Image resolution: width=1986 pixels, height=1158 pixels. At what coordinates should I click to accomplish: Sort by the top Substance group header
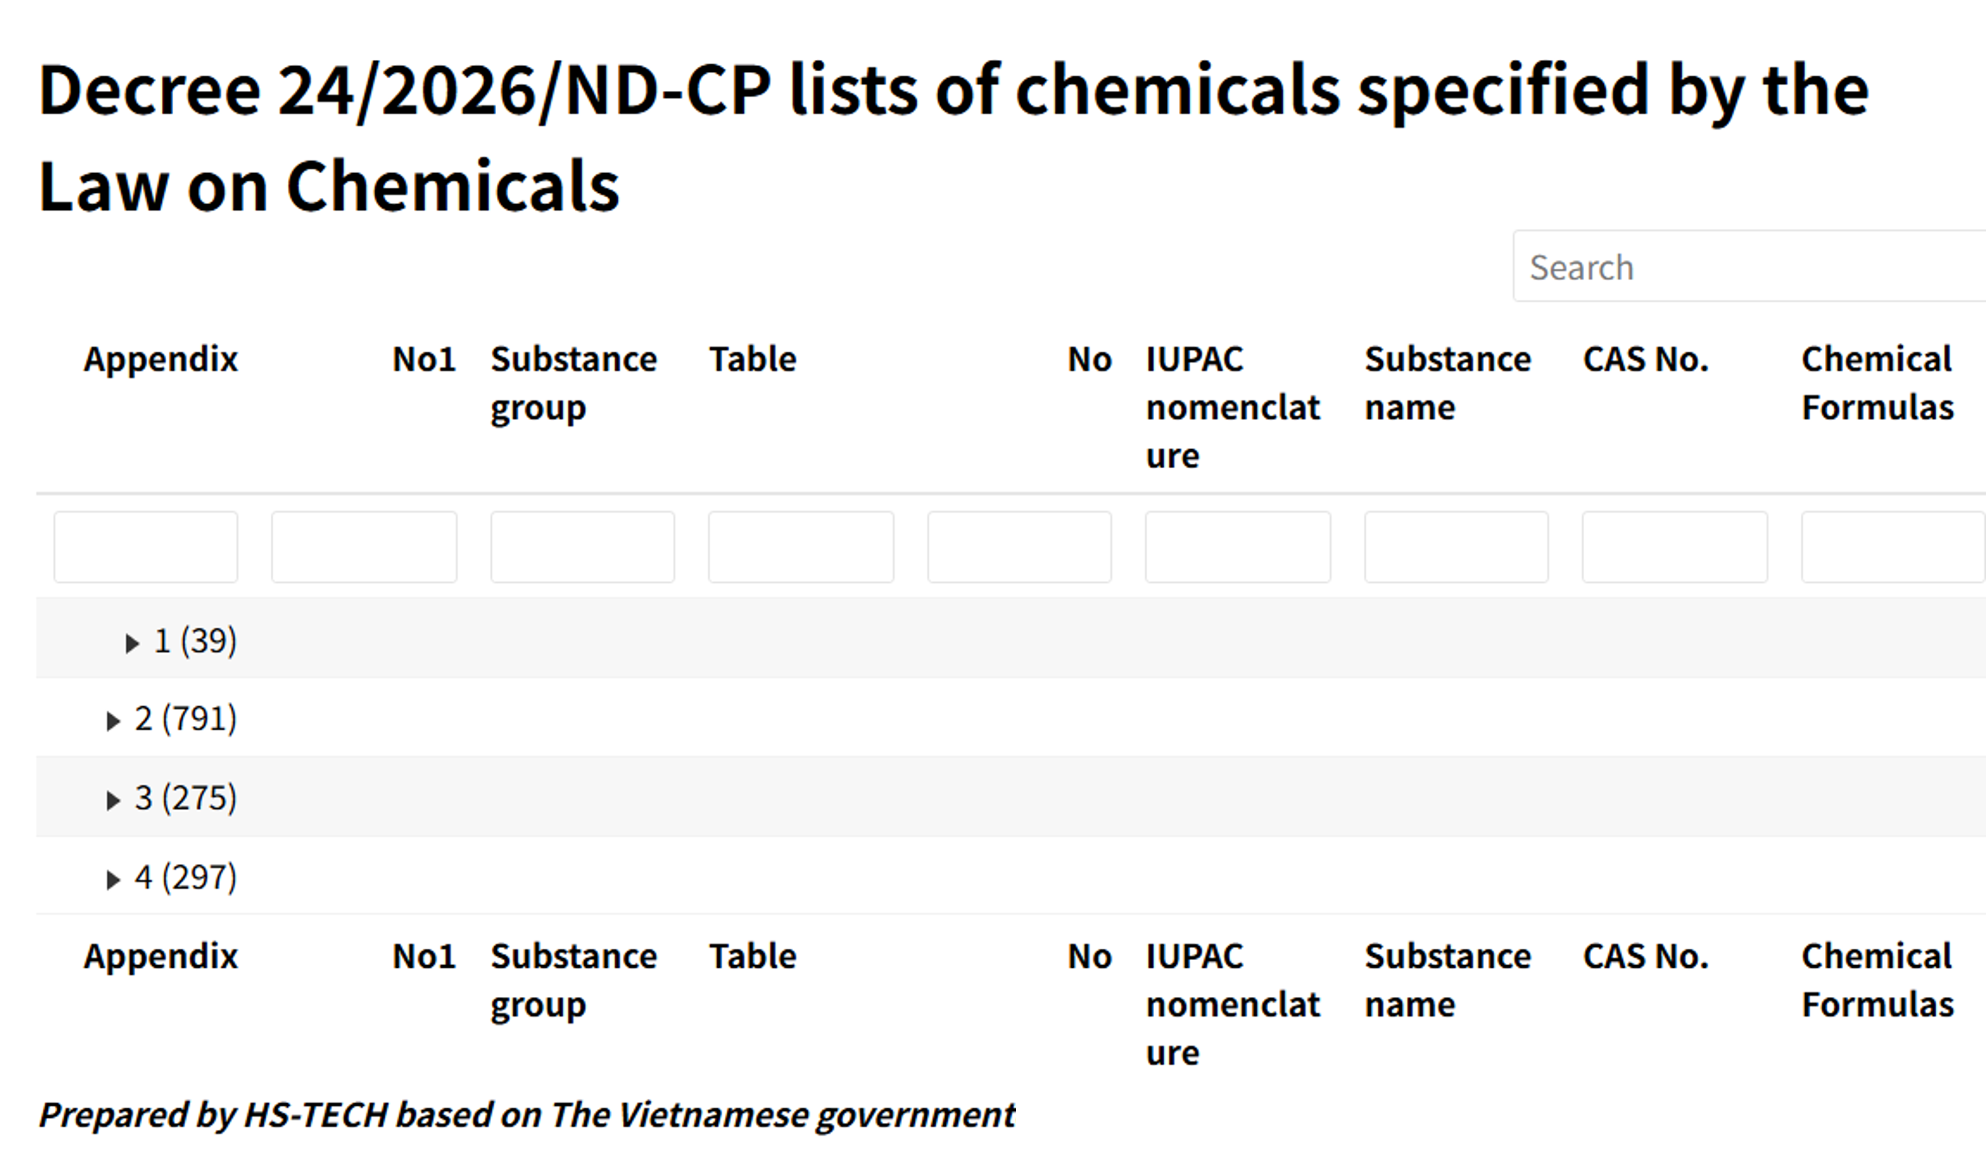(x=574, y=383)
